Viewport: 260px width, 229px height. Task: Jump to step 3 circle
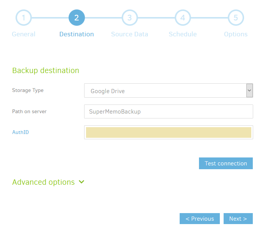pos(130,17)
